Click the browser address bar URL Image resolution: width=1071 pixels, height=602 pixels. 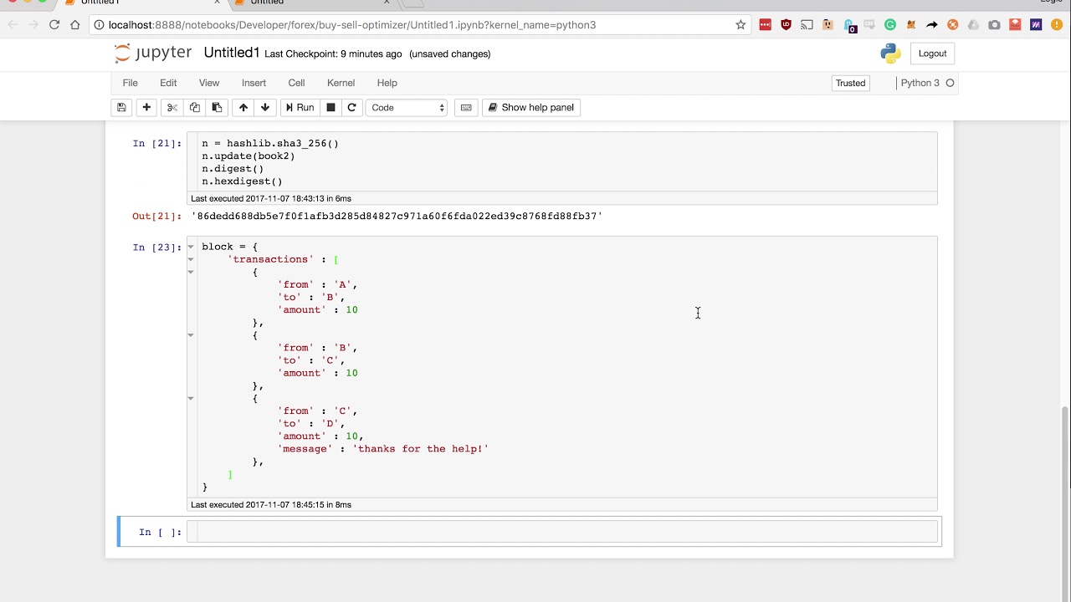(x=352, y=25)
